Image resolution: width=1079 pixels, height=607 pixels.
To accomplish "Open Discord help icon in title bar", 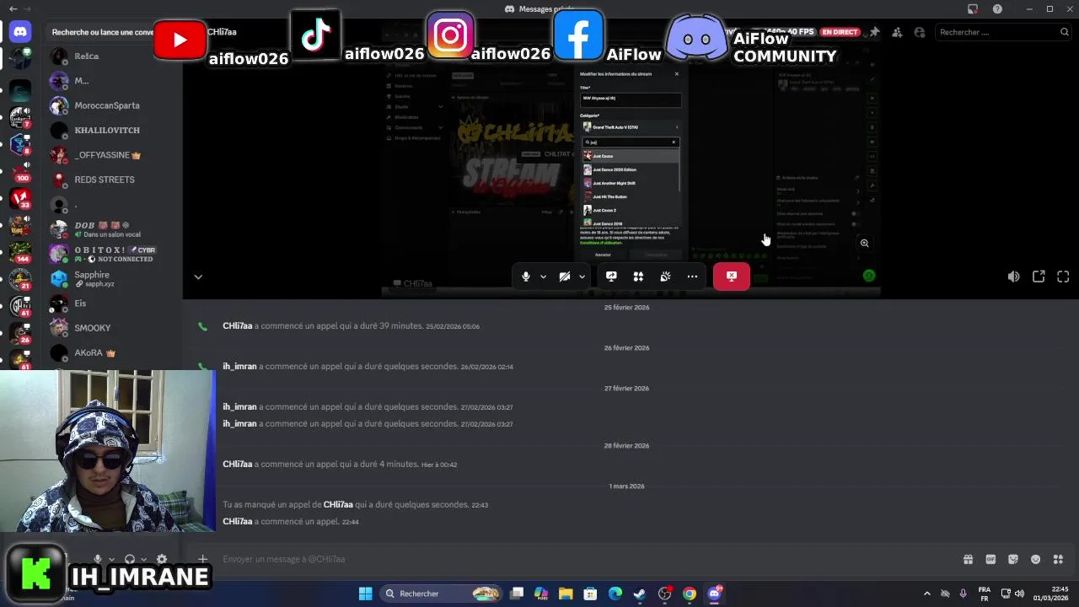I will click(x=998, y=8).
